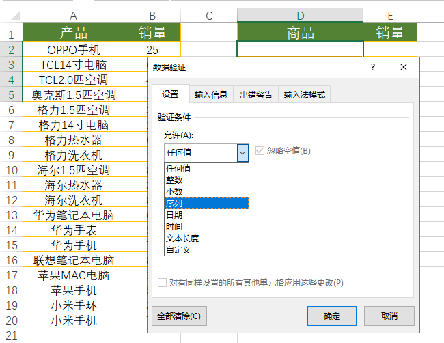
Task: Select the cell 小米手机
Action: pyautogui.click(x=73, y=320)
